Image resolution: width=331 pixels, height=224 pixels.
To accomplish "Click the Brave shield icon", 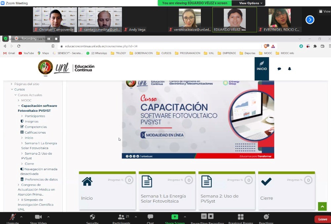I will click(266, 46).
